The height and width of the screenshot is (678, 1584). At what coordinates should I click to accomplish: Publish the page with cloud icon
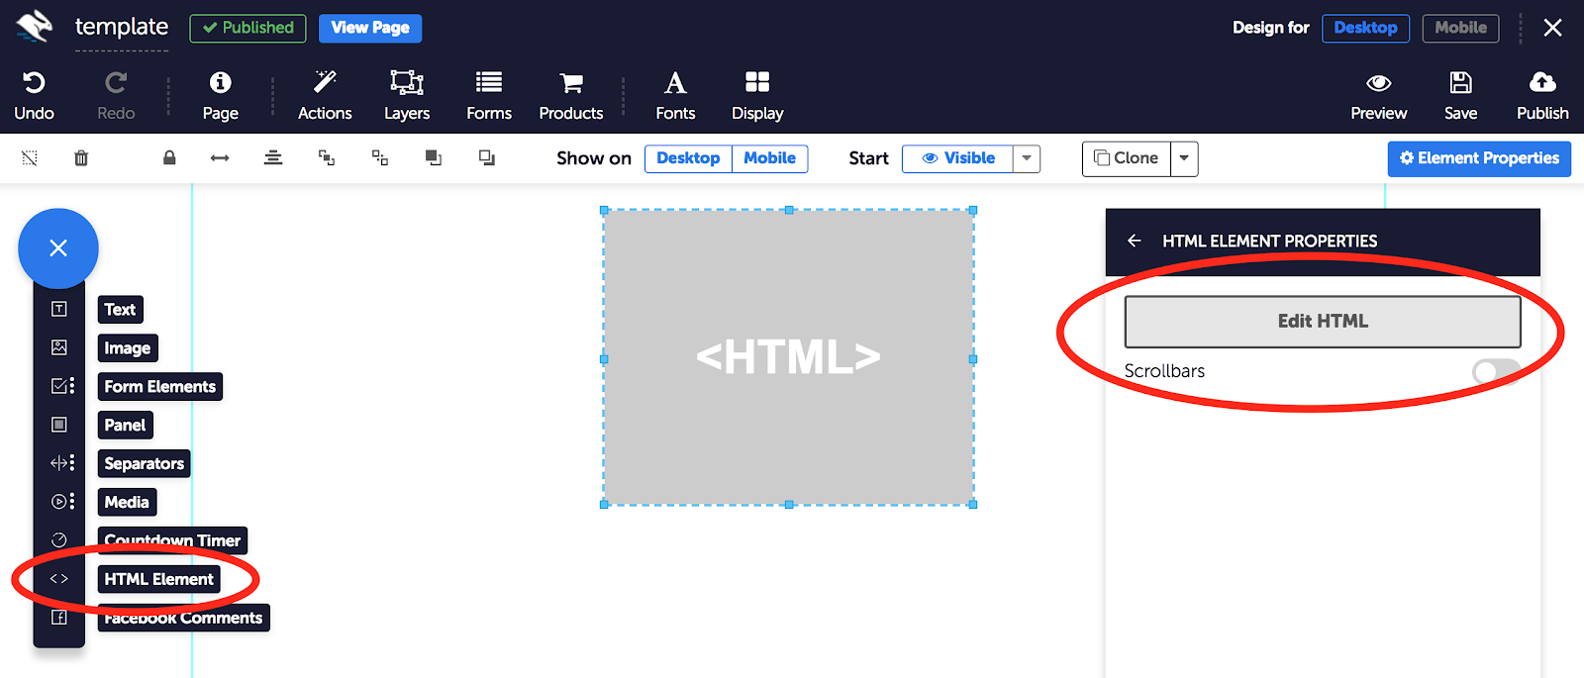pos(1542,82)
